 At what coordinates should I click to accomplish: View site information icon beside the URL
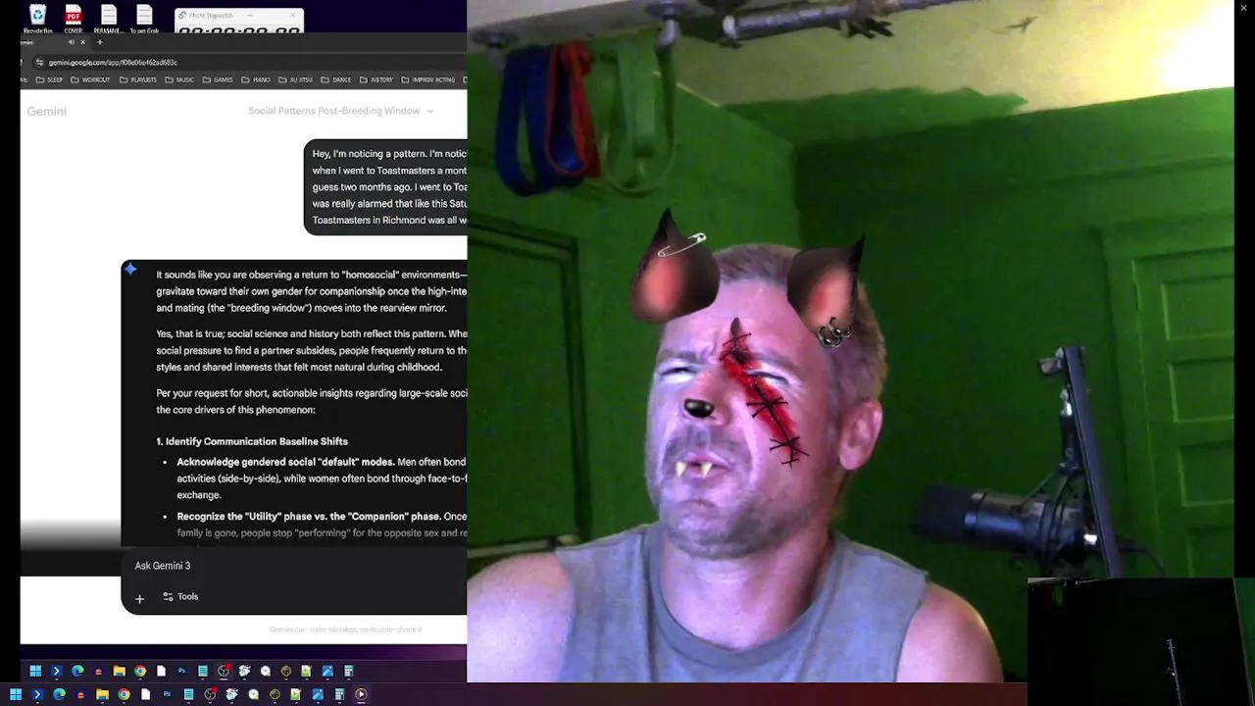(x=39, y=63)
